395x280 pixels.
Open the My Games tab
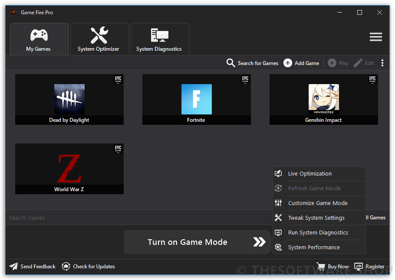(39, 39)
